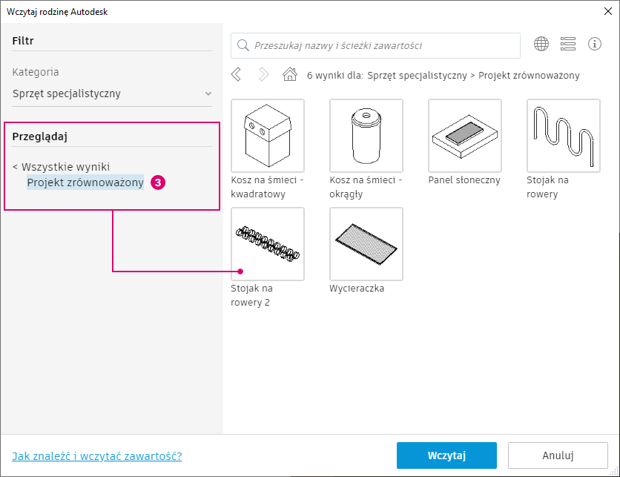Click the search magnifier icon
620x477 pixels.
243,45
